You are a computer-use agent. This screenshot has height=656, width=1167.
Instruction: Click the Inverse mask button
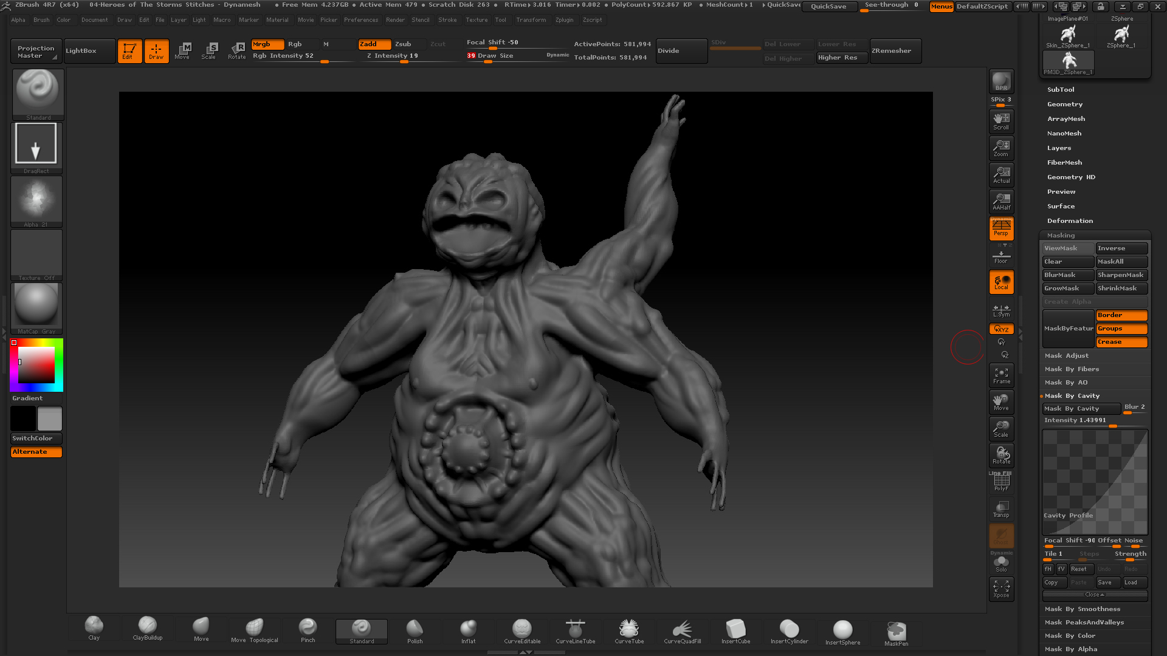point(1121,248)
